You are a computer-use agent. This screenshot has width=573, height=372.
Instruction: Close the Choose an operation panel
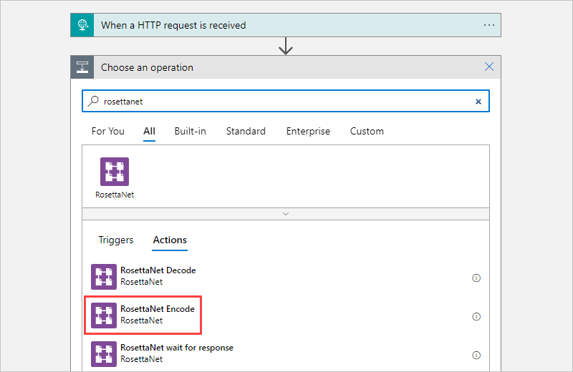tap(489, 67)
